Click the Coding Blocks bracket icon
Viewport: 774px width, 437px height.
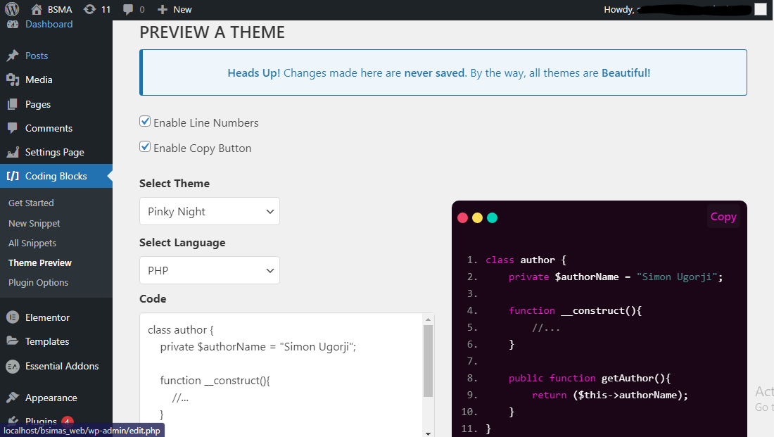point(13,177)
